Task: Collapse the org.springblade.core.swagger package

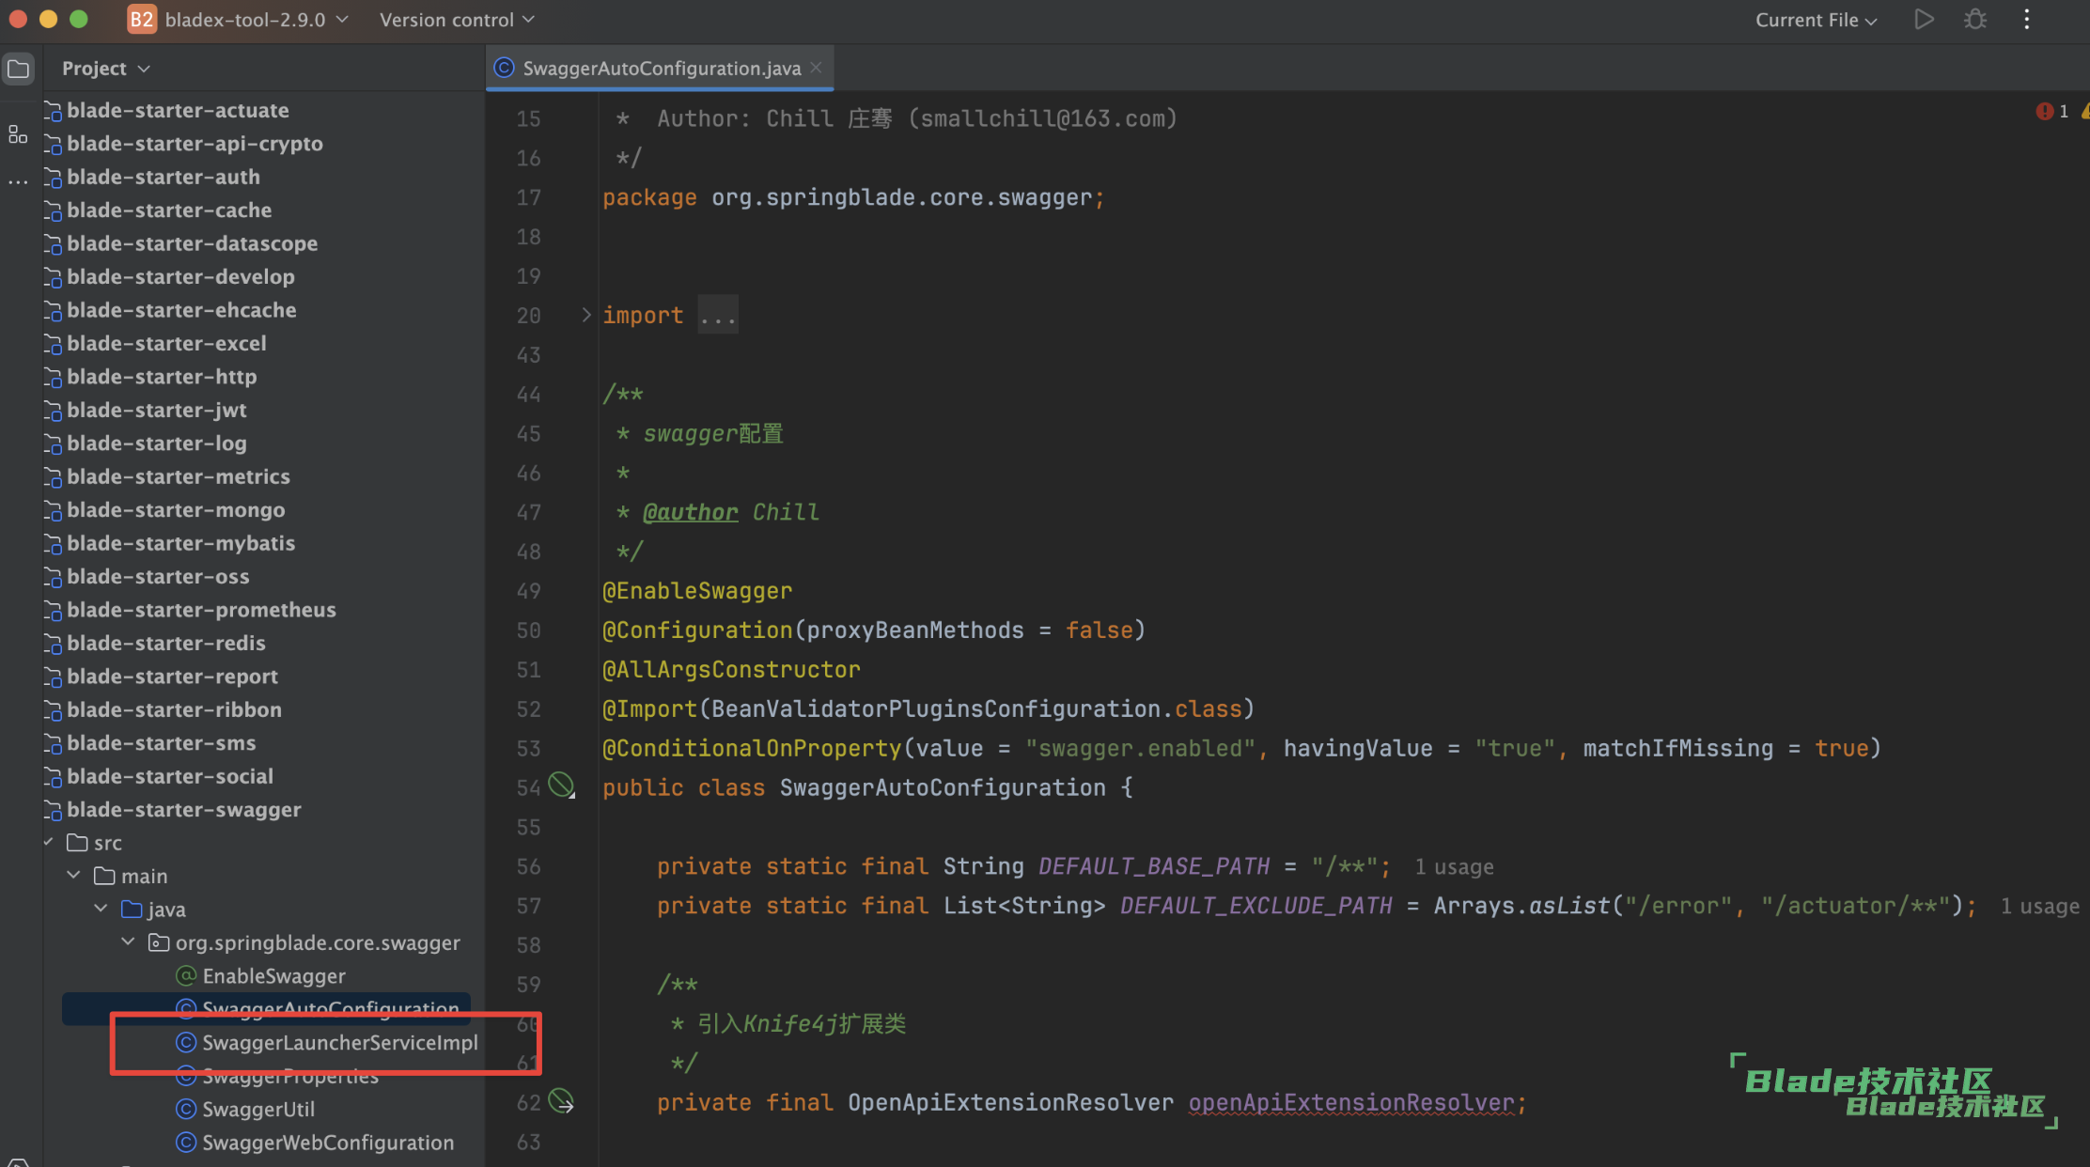Action: (128, 942)
